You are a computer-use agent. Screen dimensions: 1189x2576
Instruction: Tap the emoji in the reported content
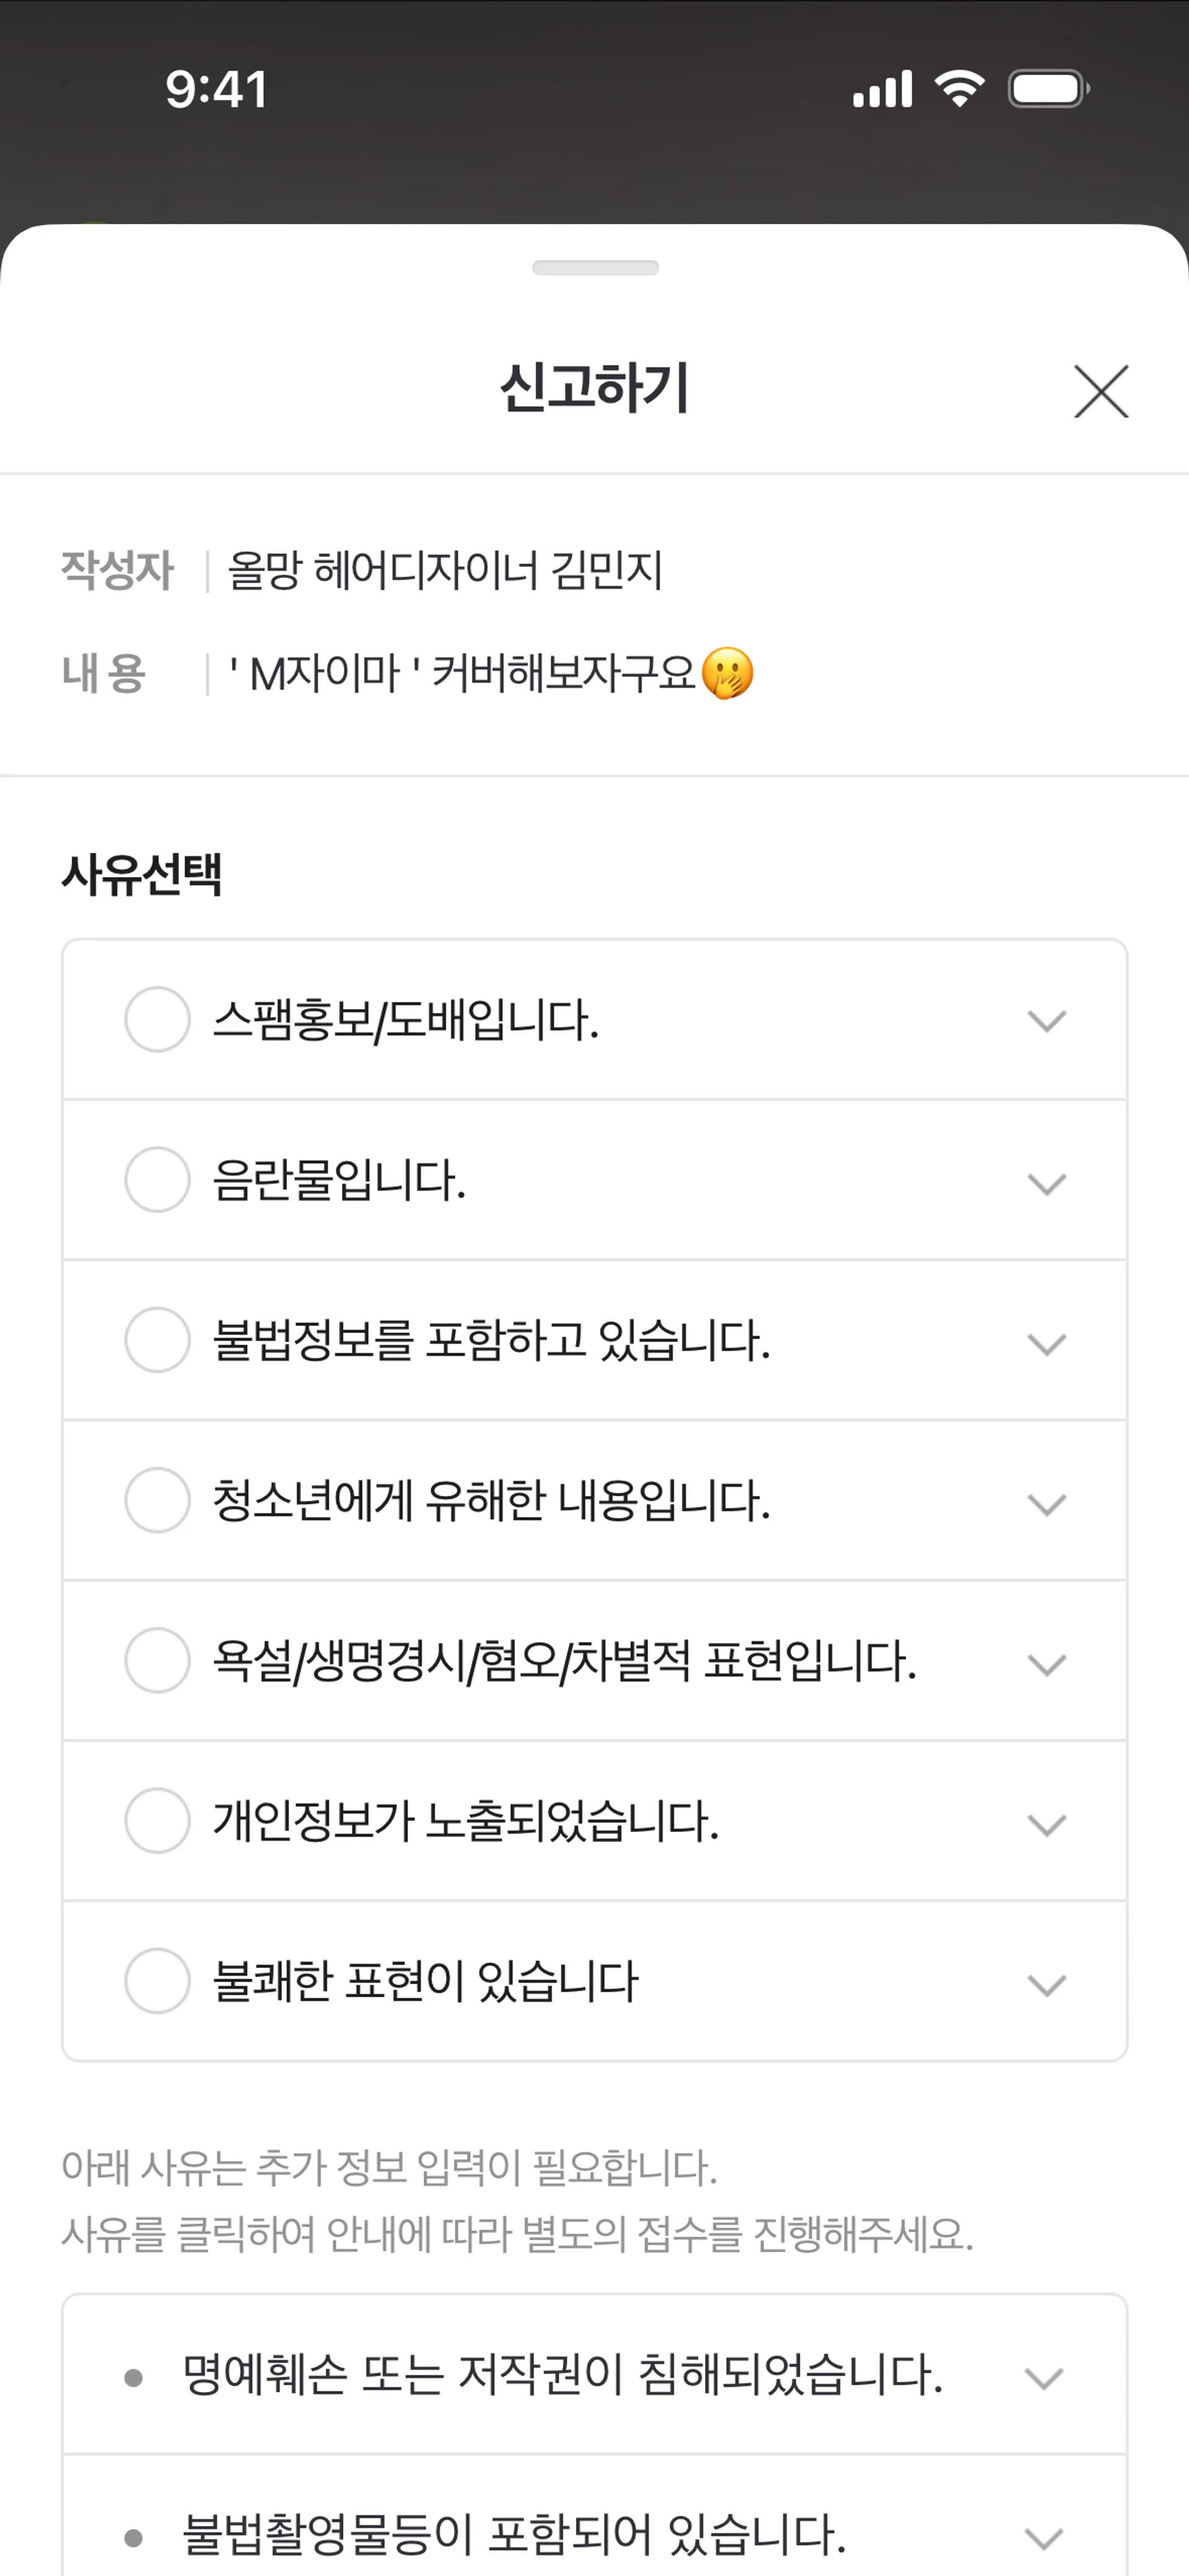728,673
